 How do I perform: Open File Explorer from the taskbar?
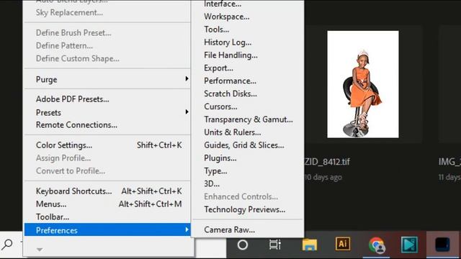click(309, 245)
